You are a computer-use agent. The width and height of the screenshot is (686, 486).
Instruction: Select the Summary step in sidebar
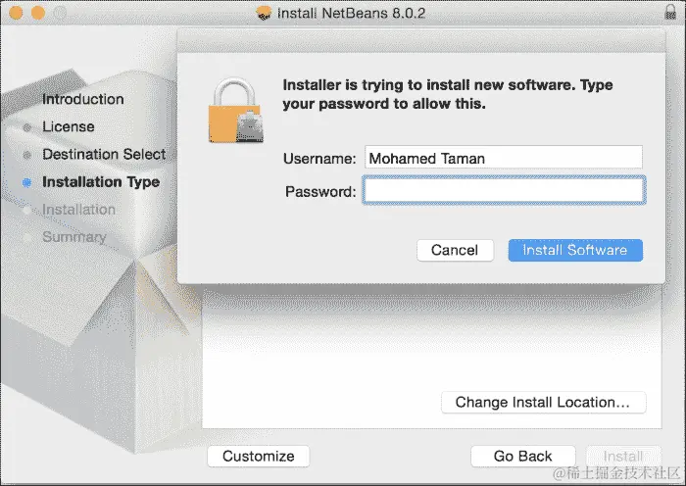click(74, 237)
